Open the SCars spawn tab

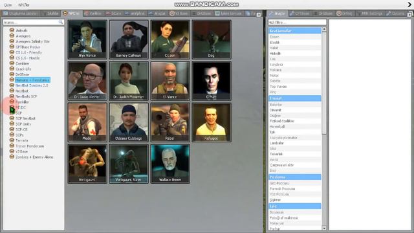114,13
